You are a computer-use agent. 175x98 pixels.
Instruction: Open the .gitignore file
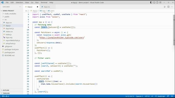[x=8, y=47]
